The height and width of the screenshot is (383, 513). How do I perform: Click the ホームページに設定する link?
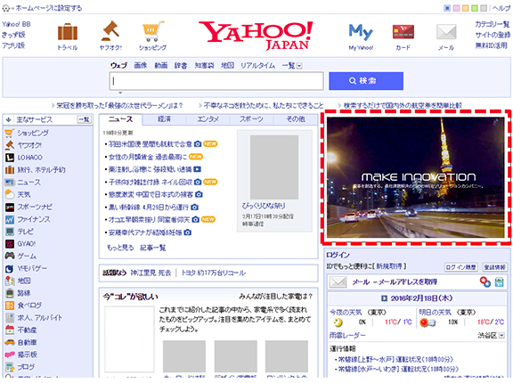click(49, 8)
